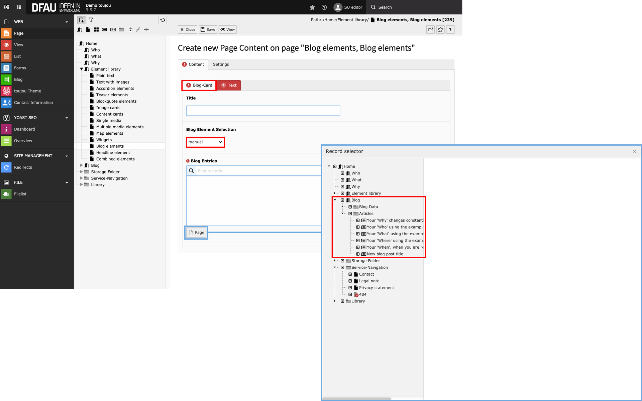Click the filter icon above the page tree

pyautogui.click(x=91, y=20)
